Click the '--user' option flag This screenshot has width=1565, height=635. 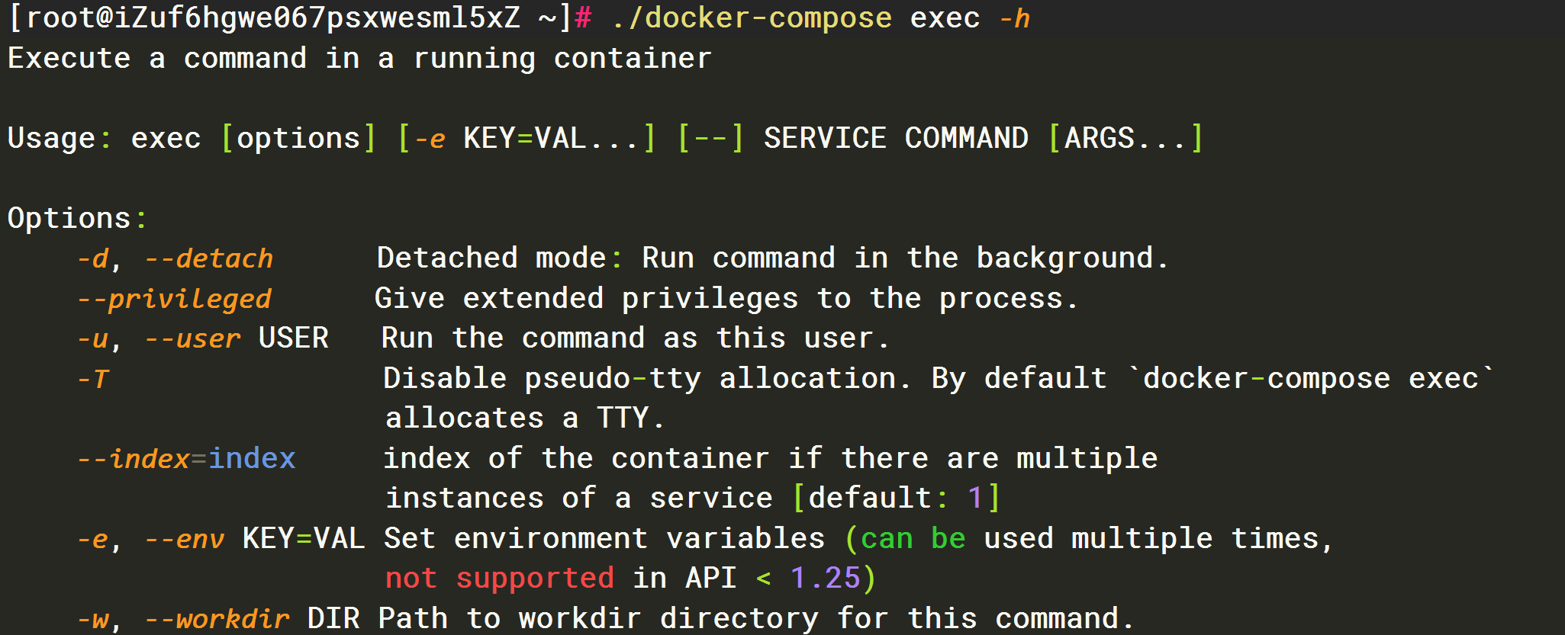[192, 338]
